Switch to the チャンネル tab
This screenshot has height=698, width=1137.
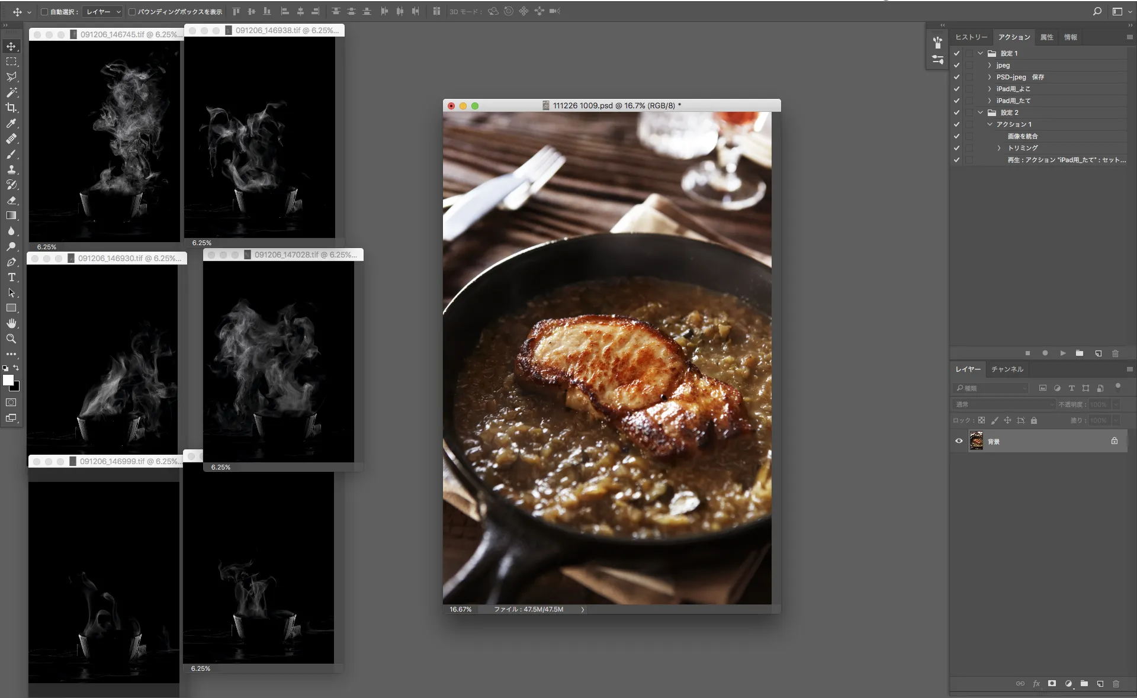click(x=1007, y=369)
